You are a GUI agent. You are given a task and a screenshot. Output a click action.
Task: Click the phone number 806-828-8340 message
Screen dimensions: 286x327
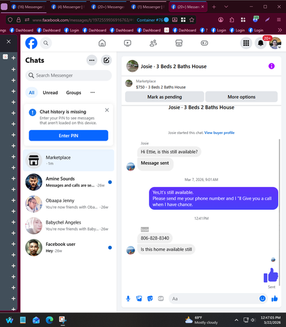(x=155, y=238)
